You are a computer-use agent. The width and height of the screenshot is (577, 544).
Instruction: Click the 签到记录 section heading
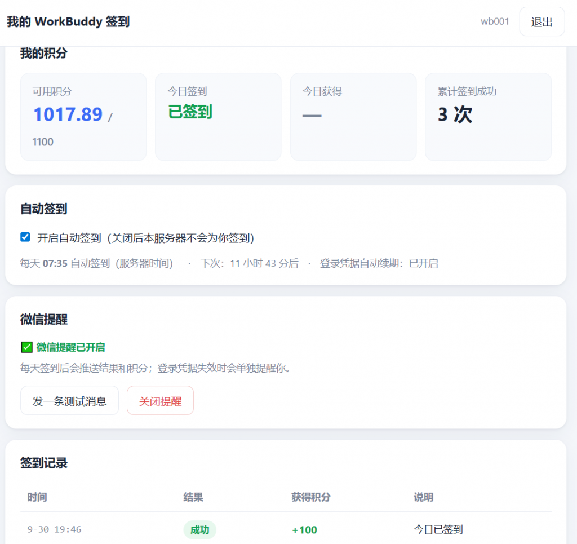pyautogui.click(x=44, y=463)
